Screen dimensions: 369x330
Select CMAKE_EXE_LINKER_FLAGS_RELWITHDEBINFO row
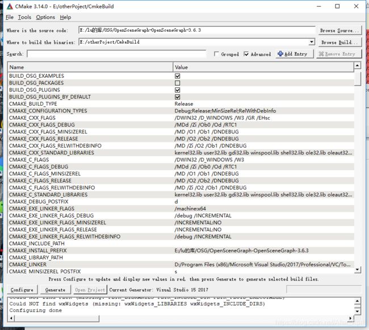(181, 236)
